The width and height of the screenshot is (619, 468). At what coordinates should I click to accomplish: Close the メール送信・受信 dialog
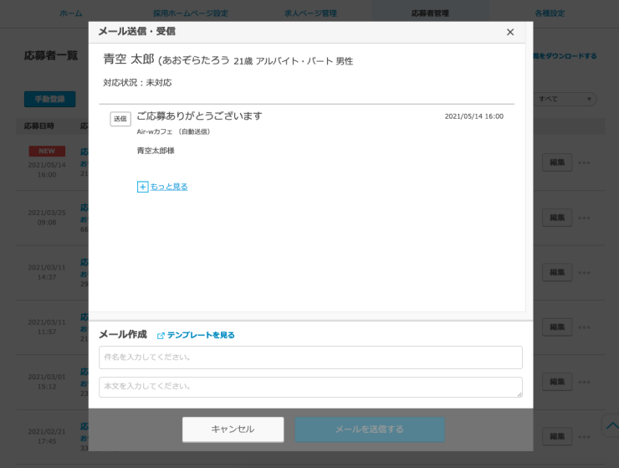point(510,32)
